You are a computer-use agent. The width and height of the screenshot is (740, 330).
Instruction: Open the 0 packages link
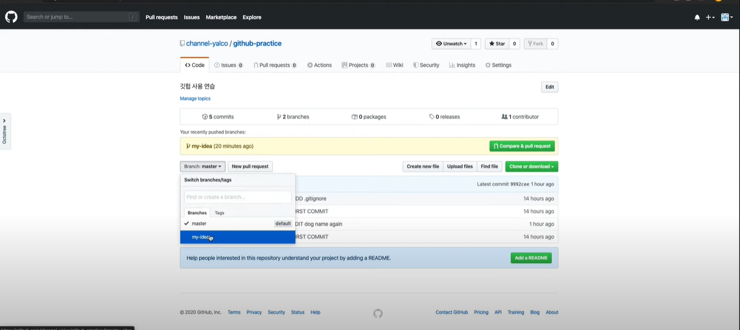[x=369, y=117]
